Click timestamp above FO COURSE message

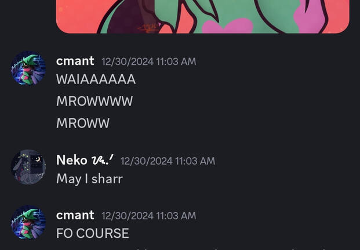pos(149,216)
